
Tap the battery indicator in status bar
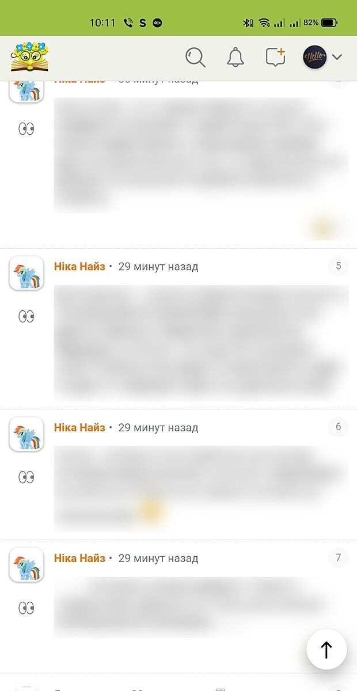click(329, 23)
